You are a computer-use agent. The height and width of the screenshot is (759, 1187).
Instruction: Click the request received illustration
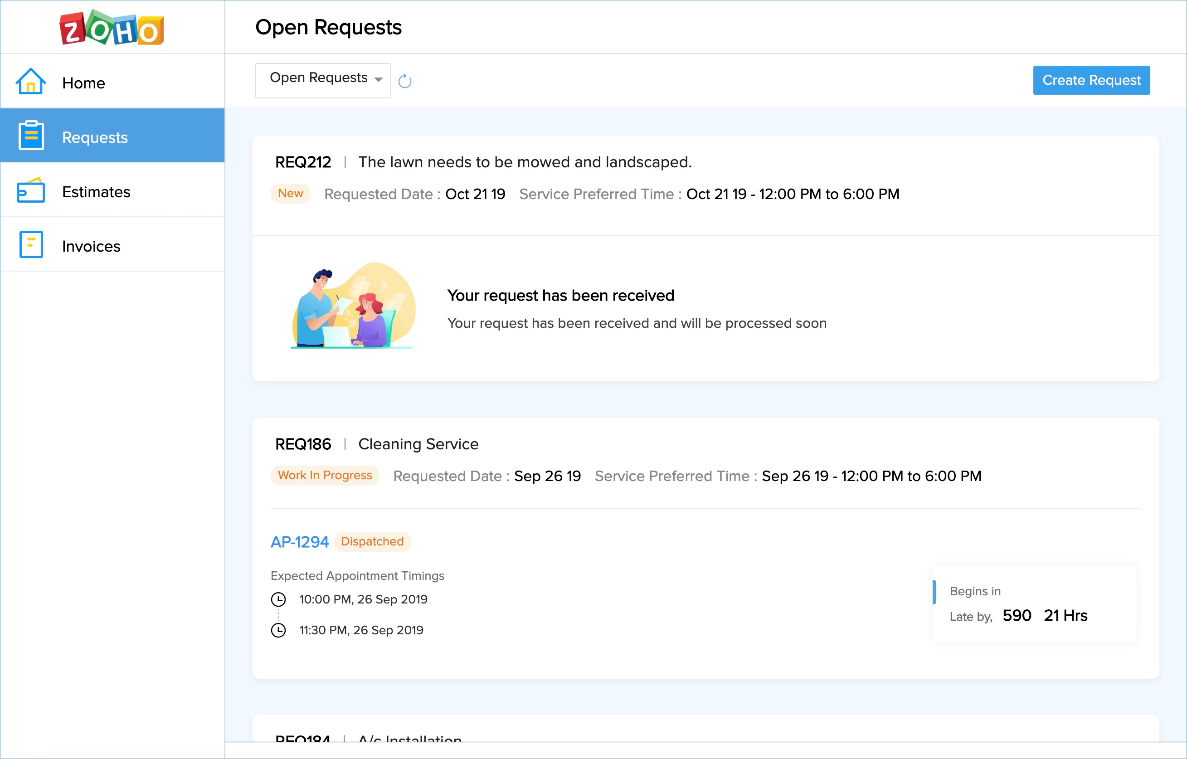pos(353,307)
